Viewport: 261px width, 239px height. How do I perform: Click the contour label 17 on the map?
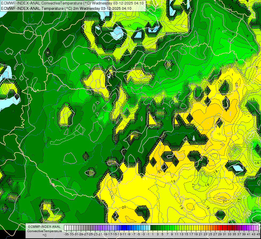pos(194,185)
